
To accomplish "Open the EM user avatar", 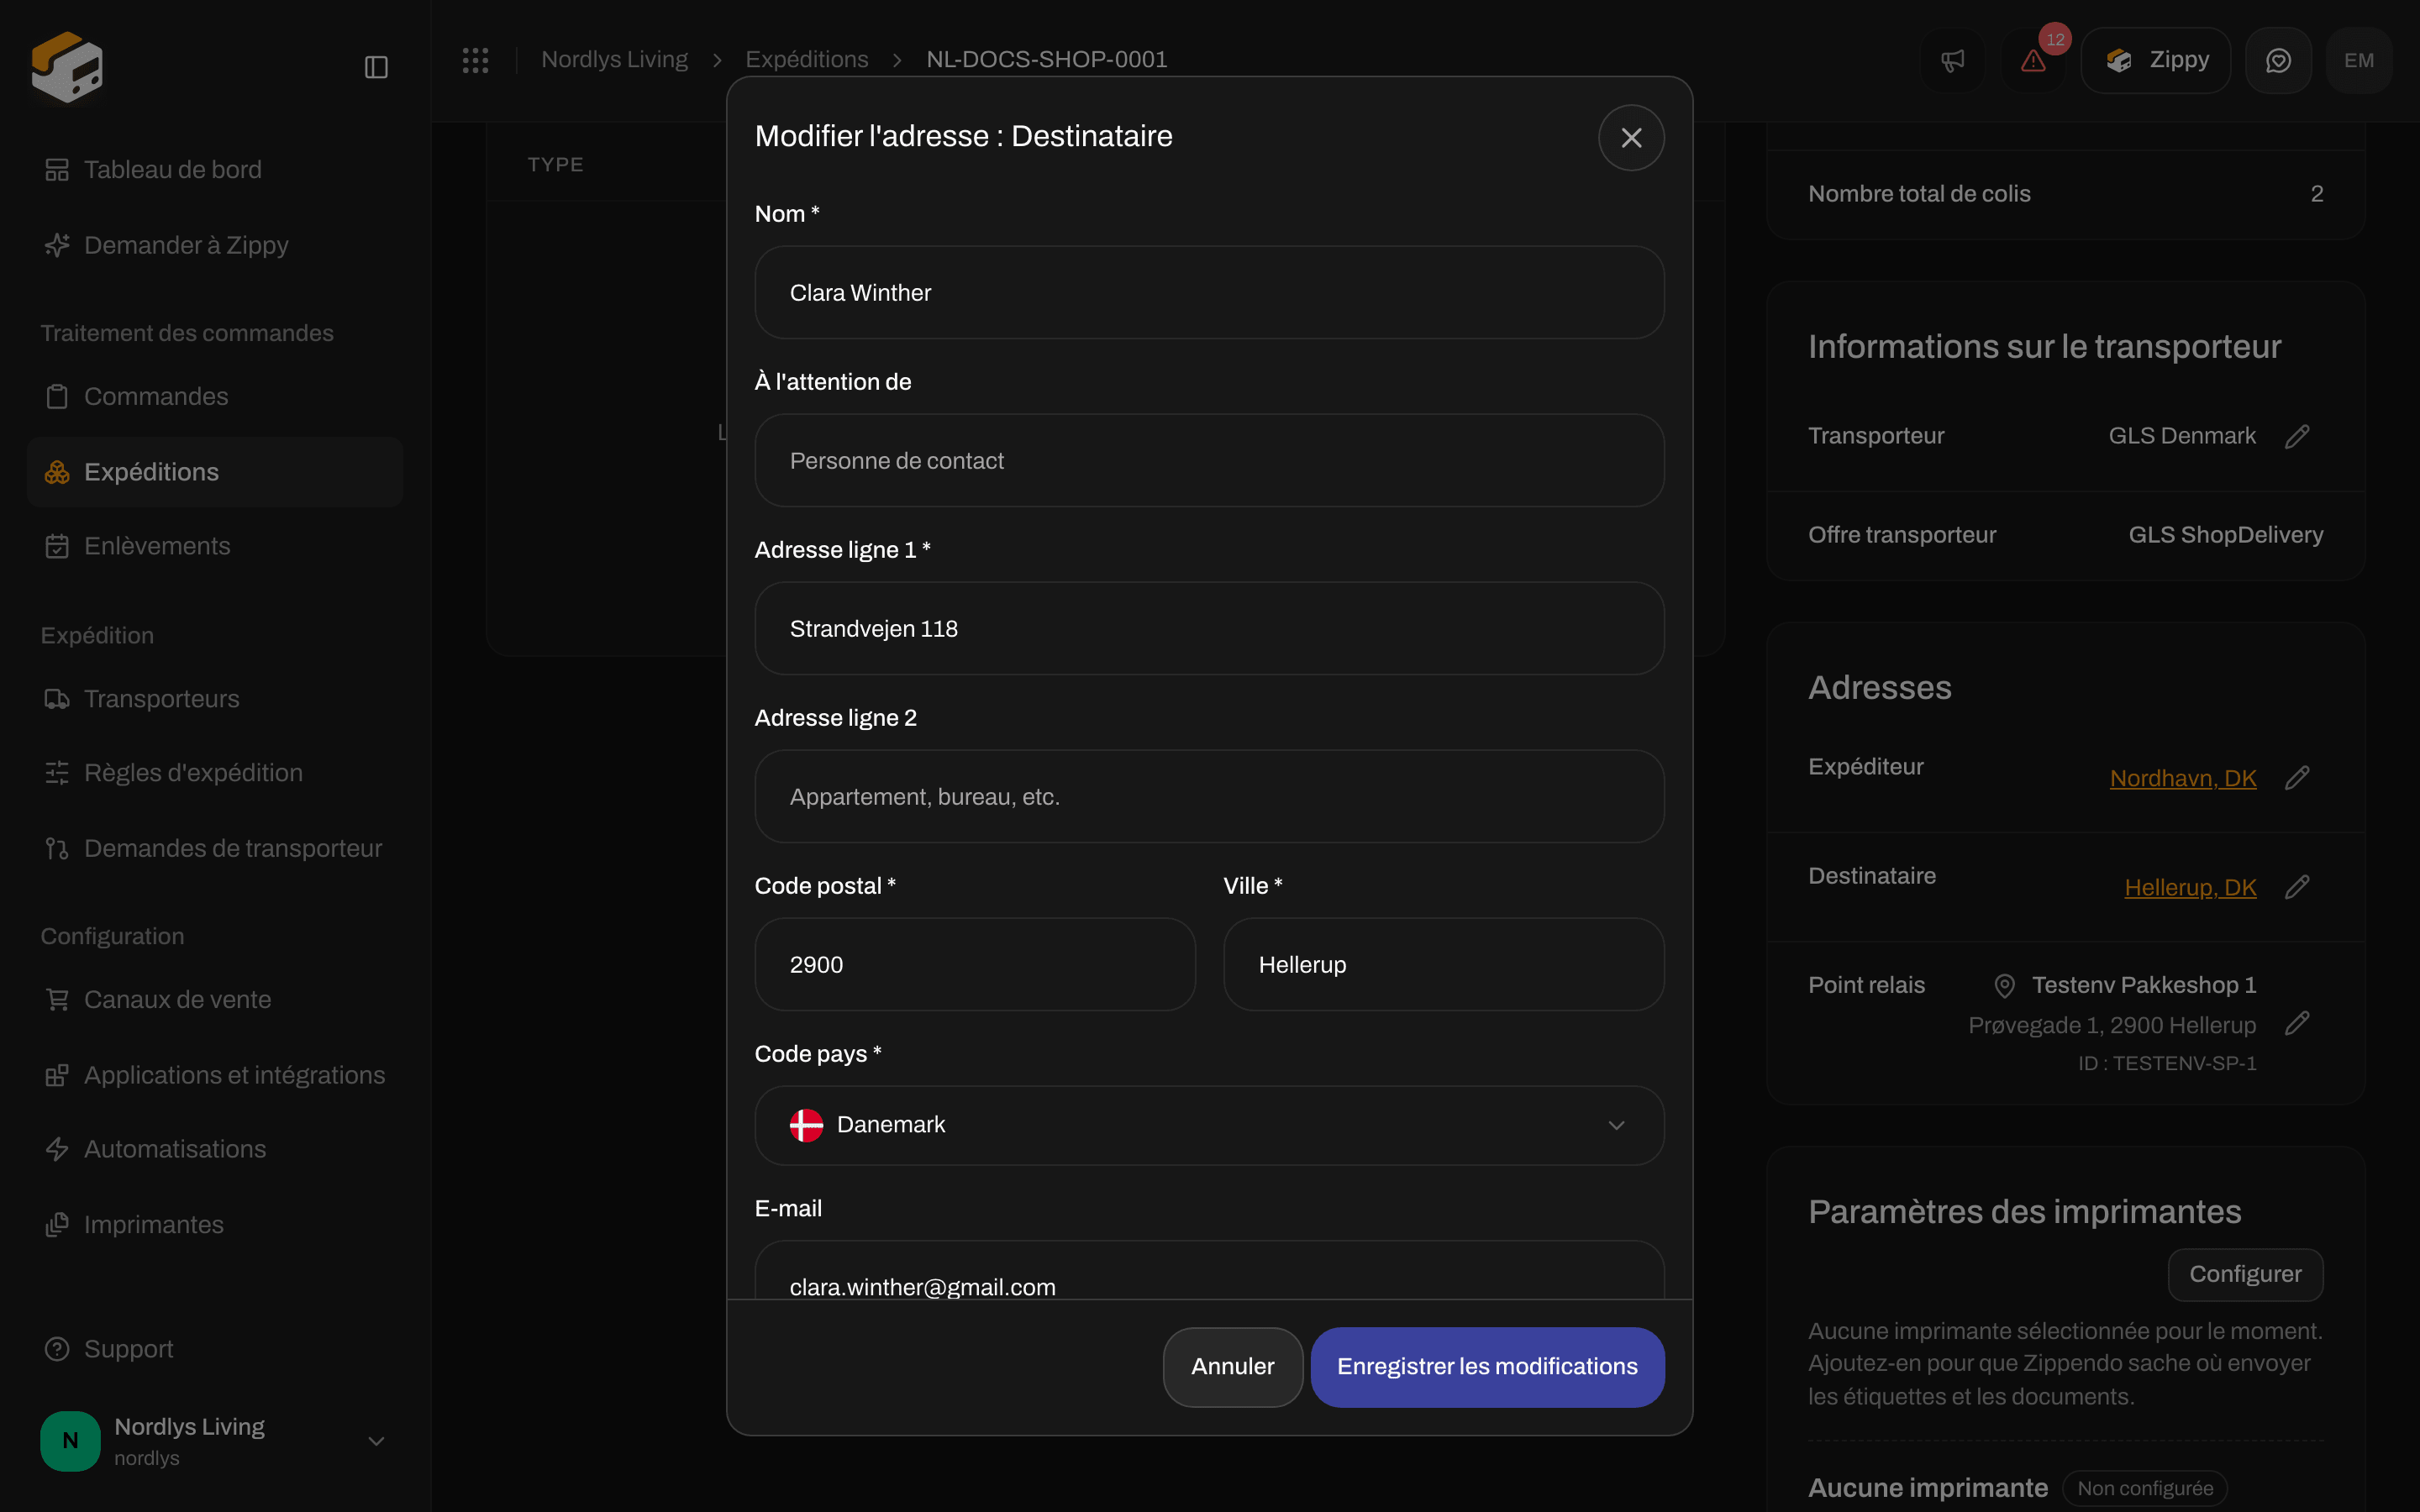I will [2359, 60].
